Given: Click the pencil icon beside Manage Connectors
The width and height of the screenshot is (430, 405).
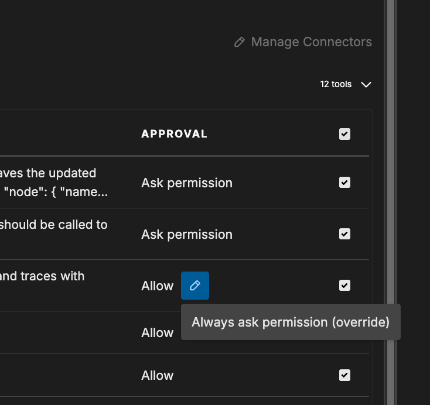Looking at the screenshot, I should pyautogui.click(x=239, y=42).
